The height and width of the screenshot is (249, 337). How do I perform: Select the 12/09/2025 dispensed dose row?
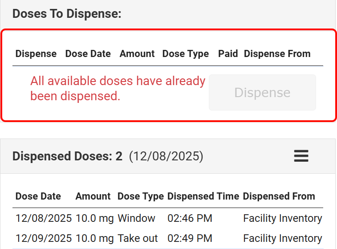coord(44,238)
